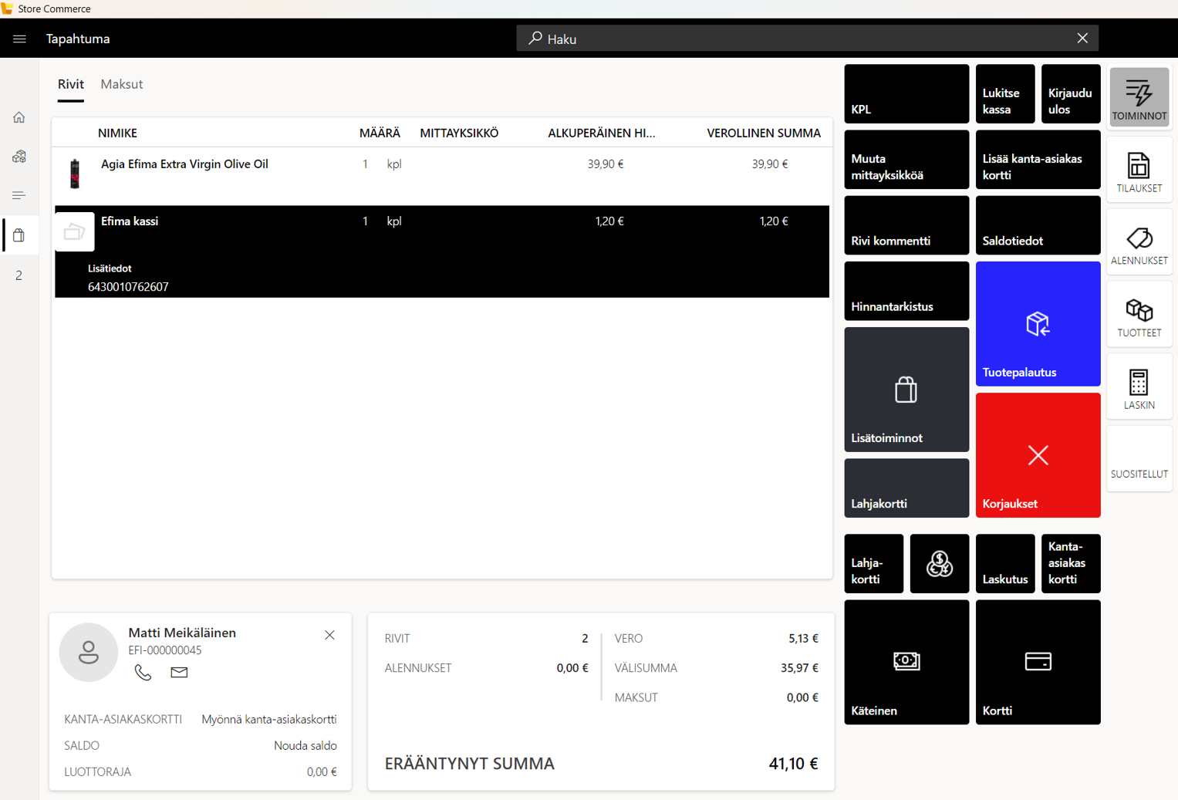
Task: Pay with Kortti card
Action: coord(1038,662)
